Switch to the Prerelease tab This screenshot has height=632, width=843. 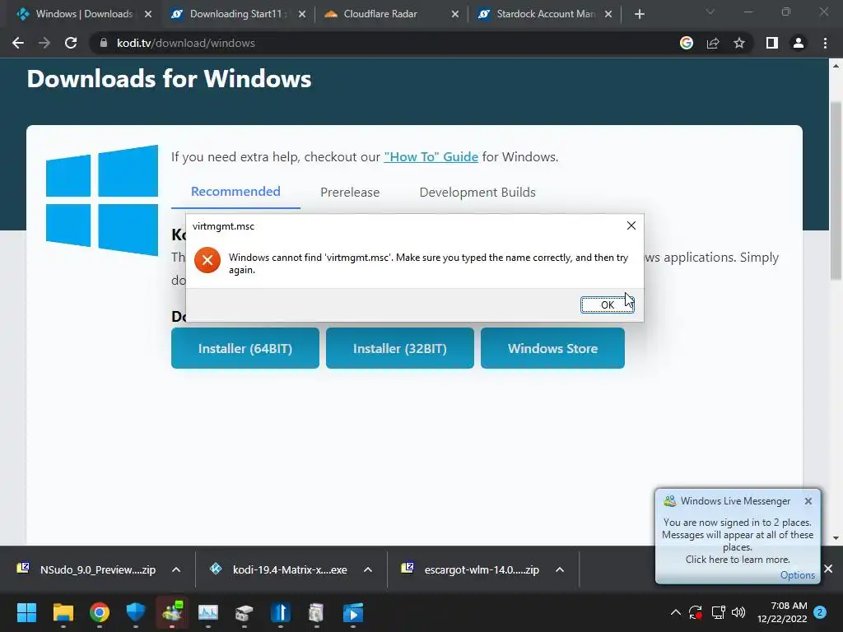pyautogui.click(x=350, y=192)
